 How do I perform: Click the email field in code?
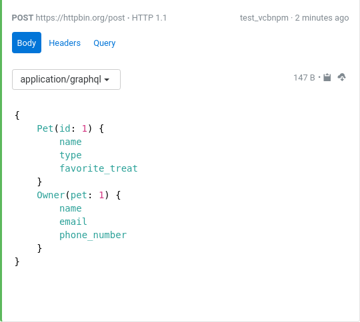tap(73, 222)
